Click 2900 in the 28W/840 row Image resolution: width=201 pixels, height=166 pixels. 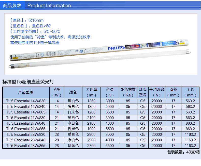[91, 140]
